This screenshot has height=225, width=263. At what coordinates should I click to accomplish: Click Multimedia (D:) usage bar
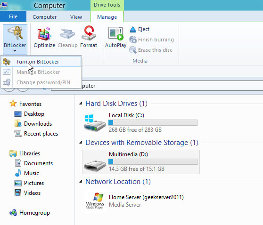(x=153, y=161)
